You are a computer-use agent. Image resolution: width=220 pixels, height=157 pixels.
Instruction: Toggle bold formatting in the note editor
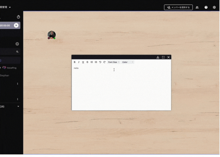[x=74, y=62]
